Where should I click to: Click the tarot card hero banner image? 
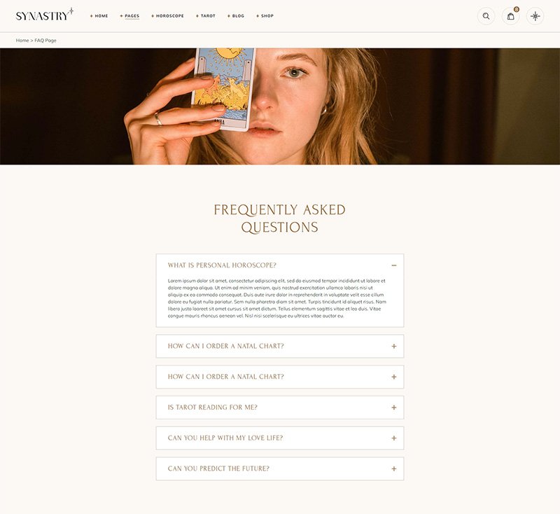pyautogui.click(x=280, y=106)
